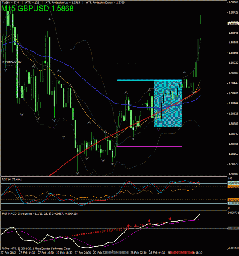Click price scale value 1.58325
The height and width of the screenshot is (256, 239).
(x=233, y=113)
